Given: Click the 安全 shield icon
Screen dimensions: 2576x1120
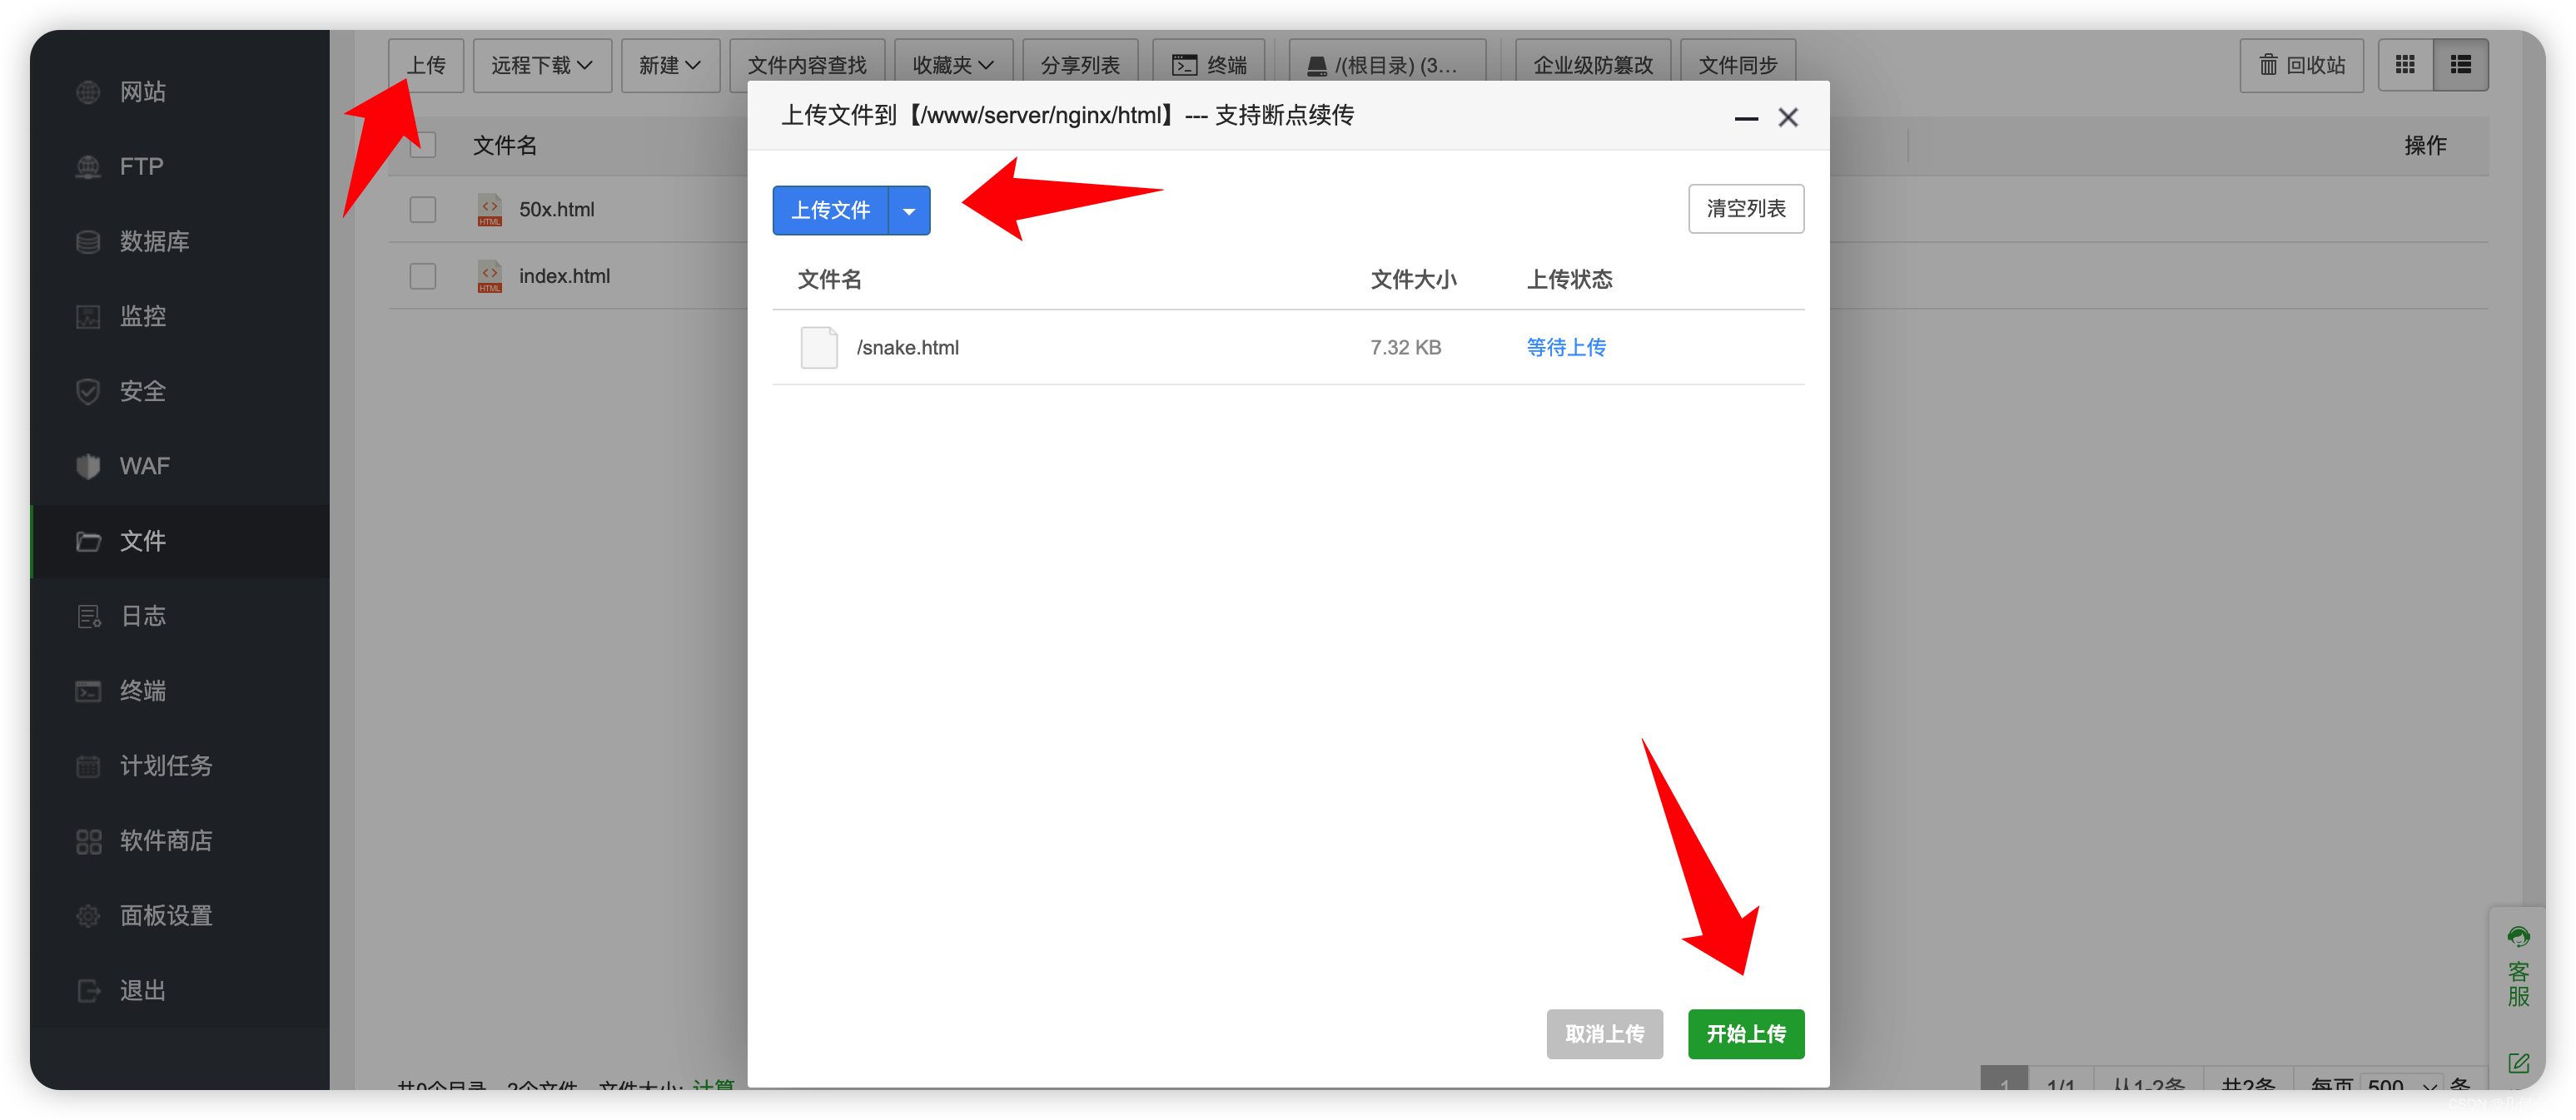Looking at the screenshot, I should pos(88,392).
